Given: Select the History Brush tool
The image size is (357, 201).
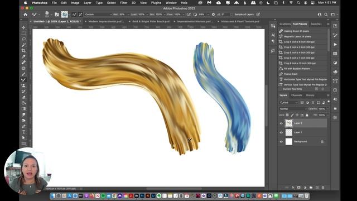Looking at the screenshot, I should point(23,92).
